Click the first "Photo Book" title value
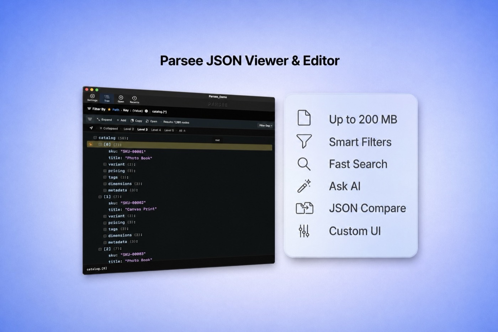498x332 pixels. tap(139, 158)
